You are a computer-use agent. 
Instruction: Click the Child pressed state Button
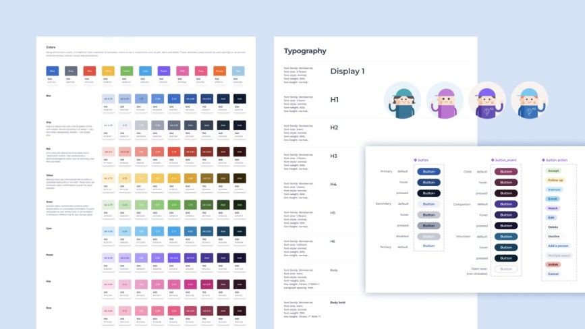(x=506, y=193)
